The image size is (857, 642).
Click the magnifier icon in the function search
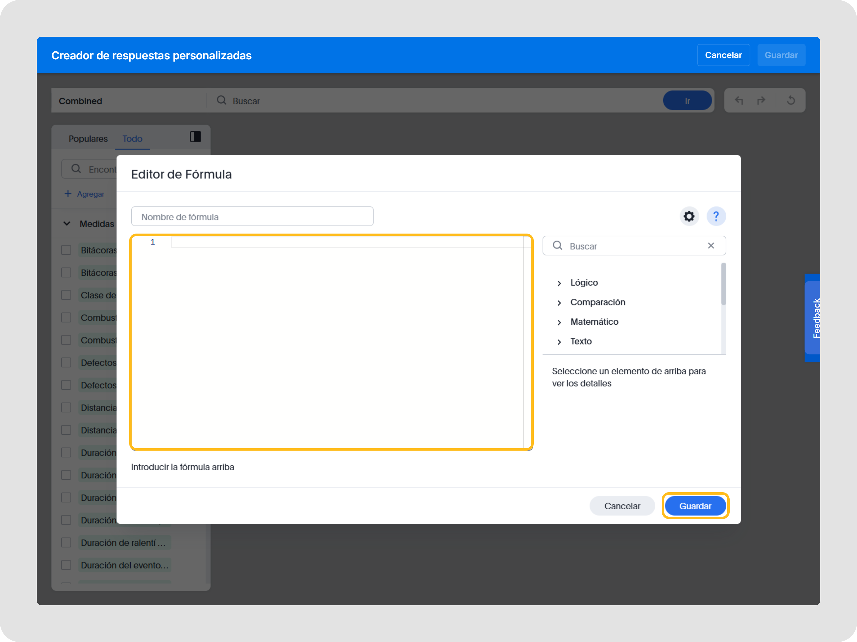coord(558,245)
